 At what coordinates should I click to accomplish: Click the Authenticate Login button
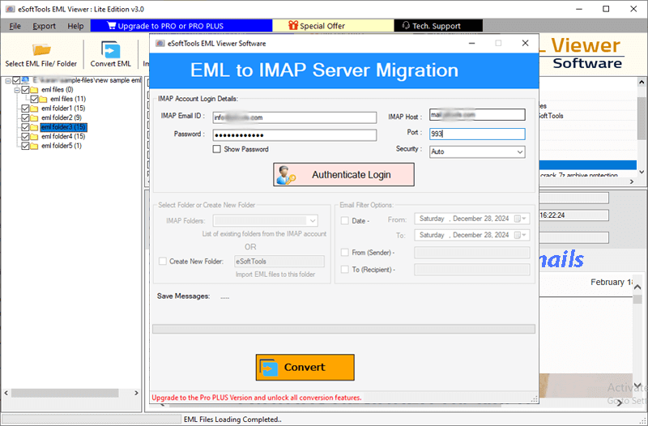(x=343, y=175)
